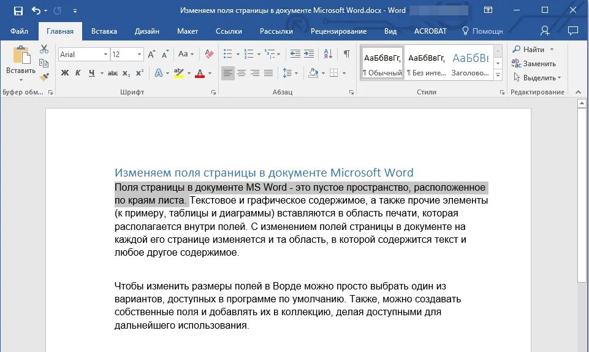Decrease the paragraph indent
This screenshot has width=589, height=352.
tap(295, 54)
